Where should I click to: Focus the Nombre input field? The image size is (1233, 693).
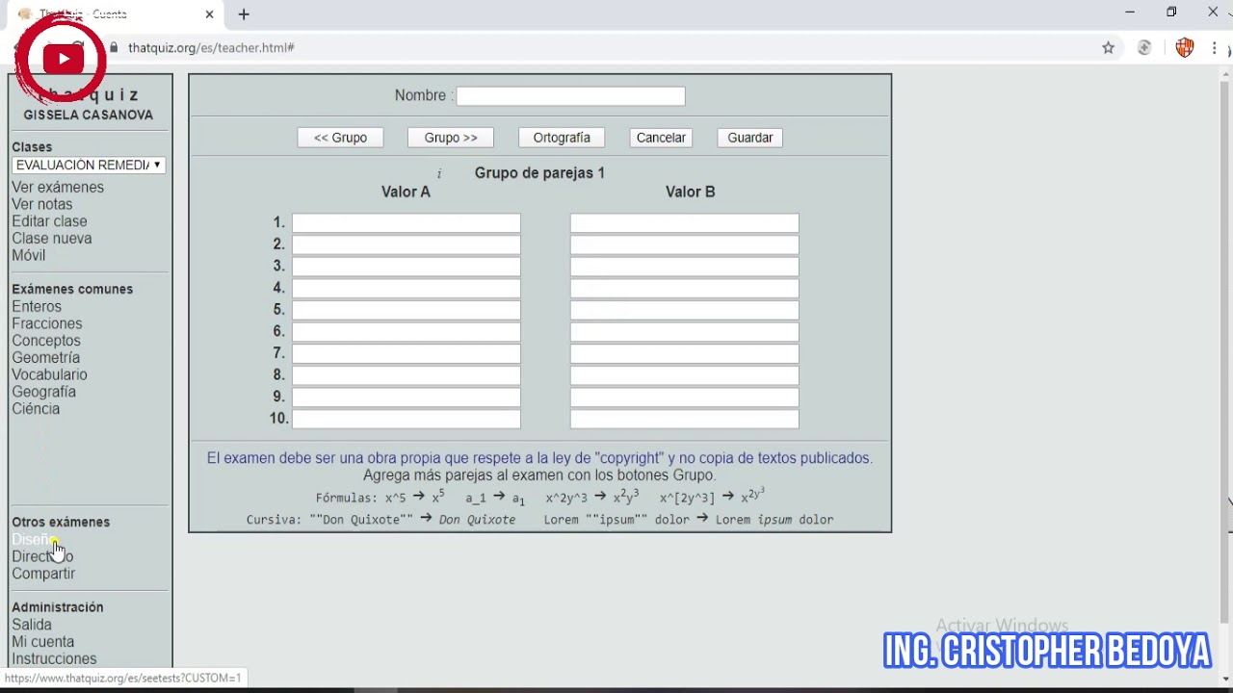pos(570,96)
